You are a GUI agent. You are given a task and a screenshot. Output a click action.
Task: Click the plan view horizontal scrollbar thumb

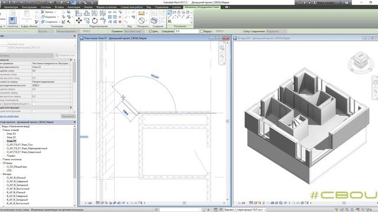(x=184, y=203)
